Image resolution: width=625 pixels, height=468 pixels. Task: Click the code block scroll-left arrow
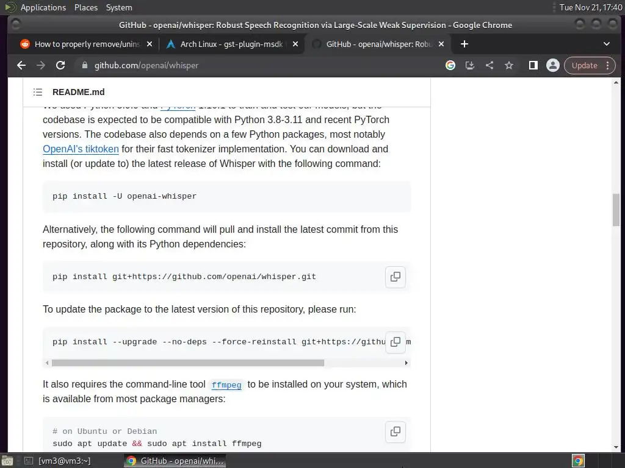[x=47, y=363]
